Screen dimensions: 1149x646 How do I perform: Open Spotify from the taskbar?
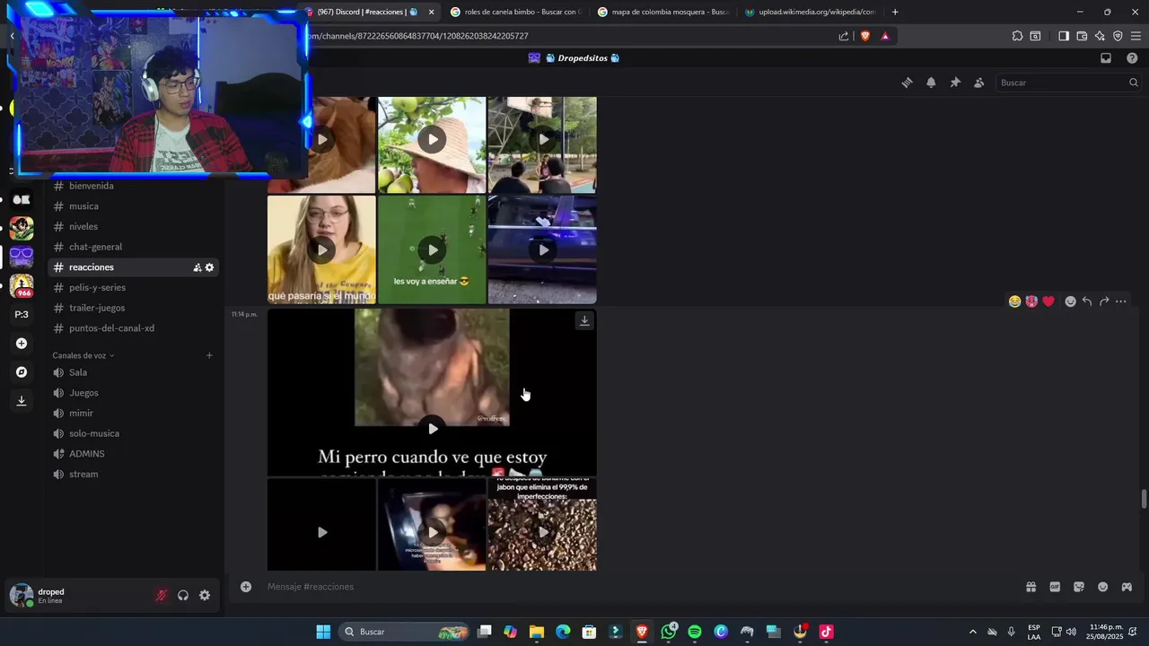pos(695,632)
